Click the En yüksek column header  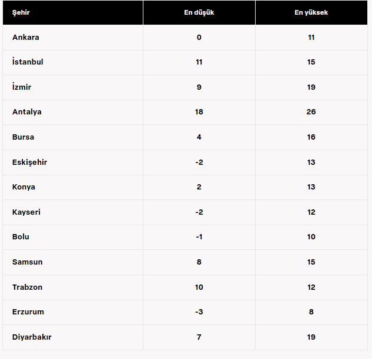[311, 12]
